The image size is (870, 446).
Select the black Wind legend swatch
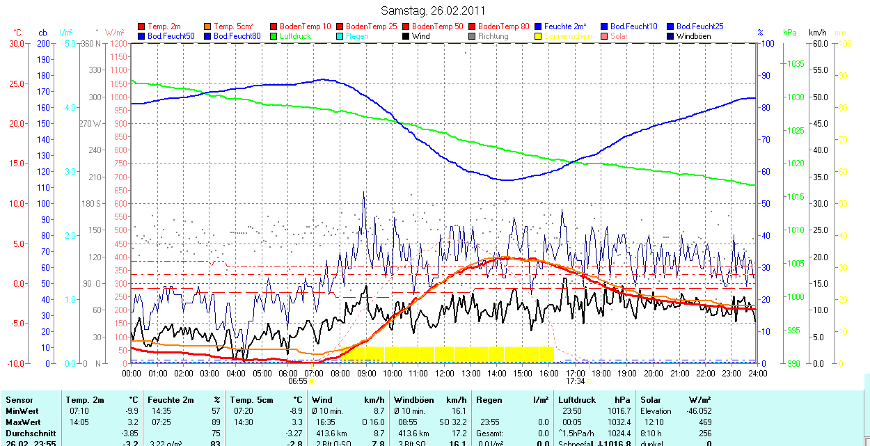(406, 36)
